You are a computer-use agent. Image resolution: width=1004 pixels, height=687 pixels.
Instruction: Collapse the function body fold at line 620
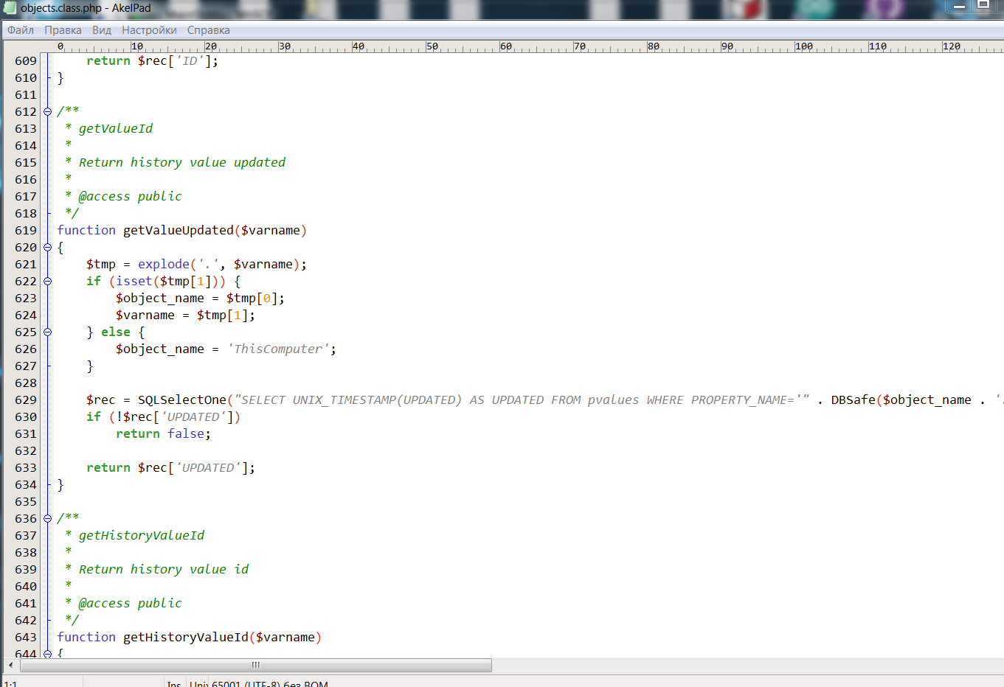click(x=47, y=248)
